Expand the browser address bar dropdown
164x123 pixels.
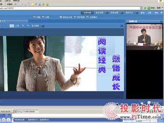(x=141, y=8)
